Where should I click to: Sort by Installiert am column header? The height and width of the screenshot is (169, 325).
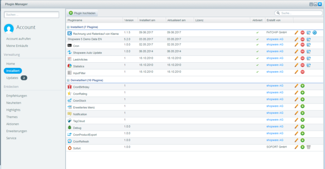[x=152, y=20]
